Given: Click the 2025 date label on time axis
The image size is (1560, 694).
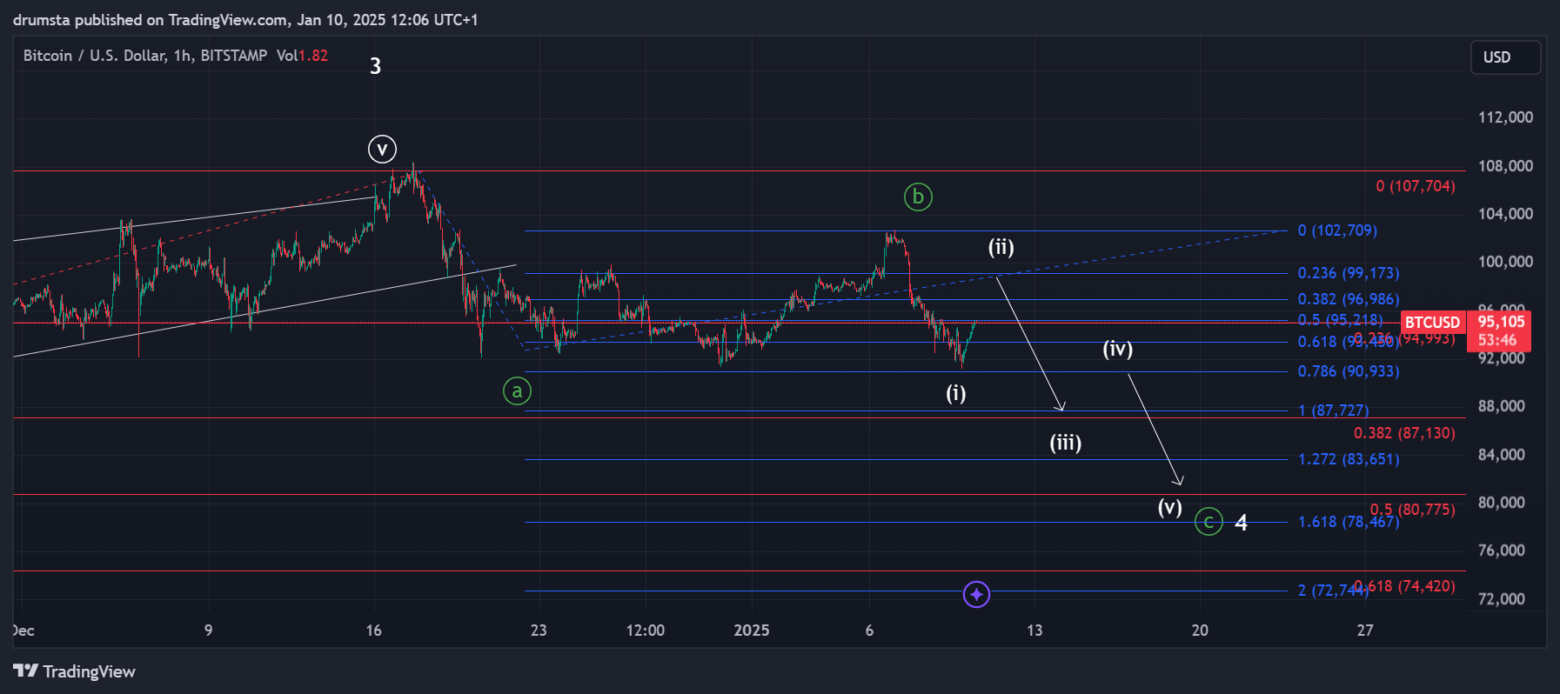Looking at the screenshot, I should [752, 631].
